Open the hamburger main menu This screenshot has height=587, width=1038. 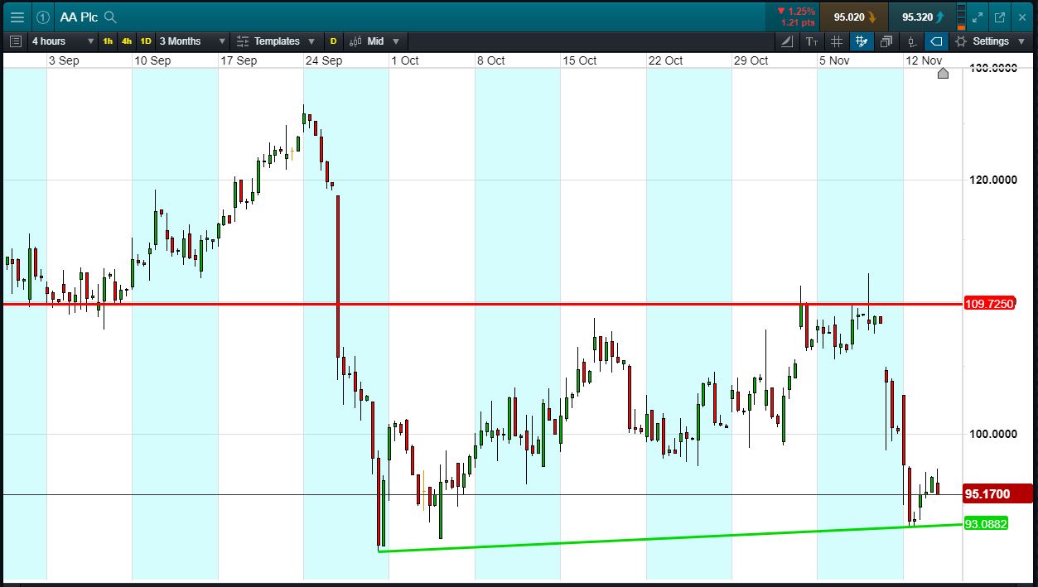click(x=17, y=17)
